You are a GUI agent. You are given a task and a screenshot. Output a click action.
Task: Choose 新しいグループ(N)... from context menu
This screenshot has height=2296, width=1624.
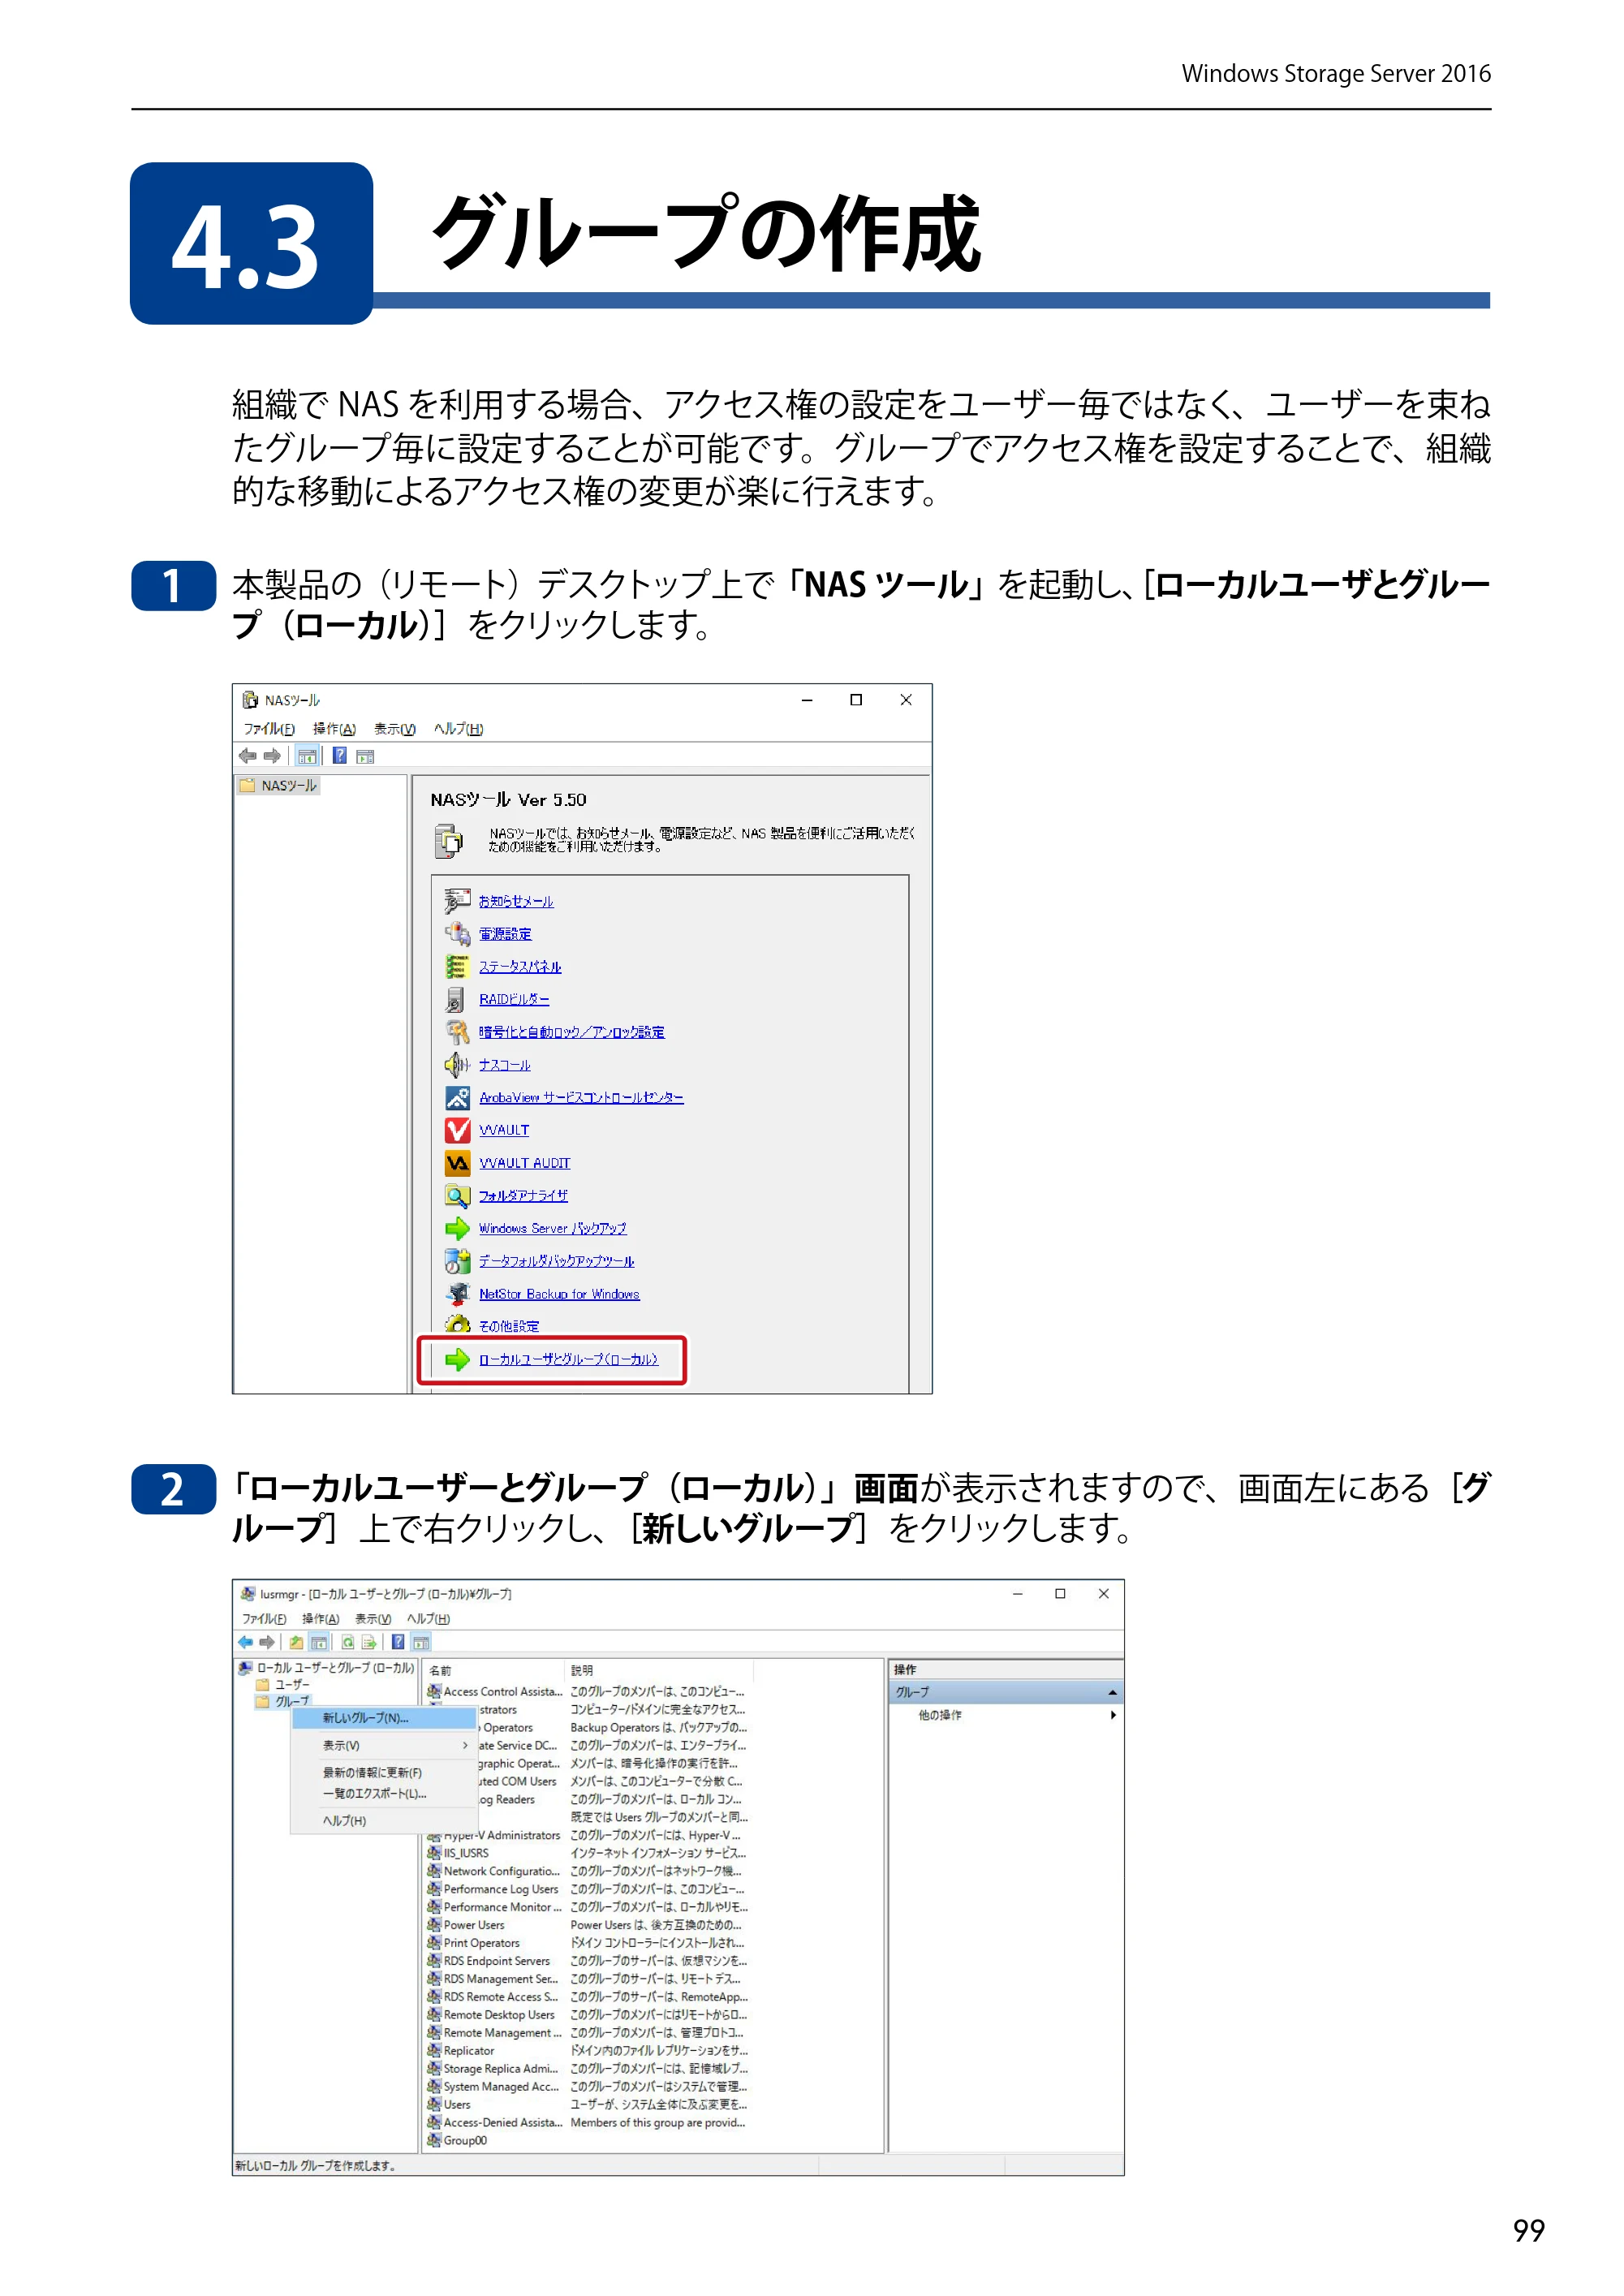click(384, 1718)
